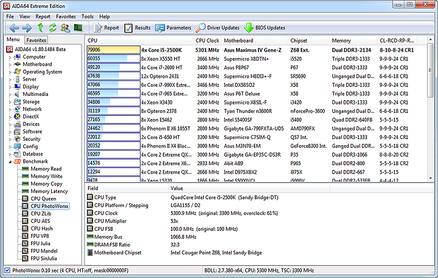Sort by the Chipset column header
This screenshot has height=278, width=438.
(308, 41)
